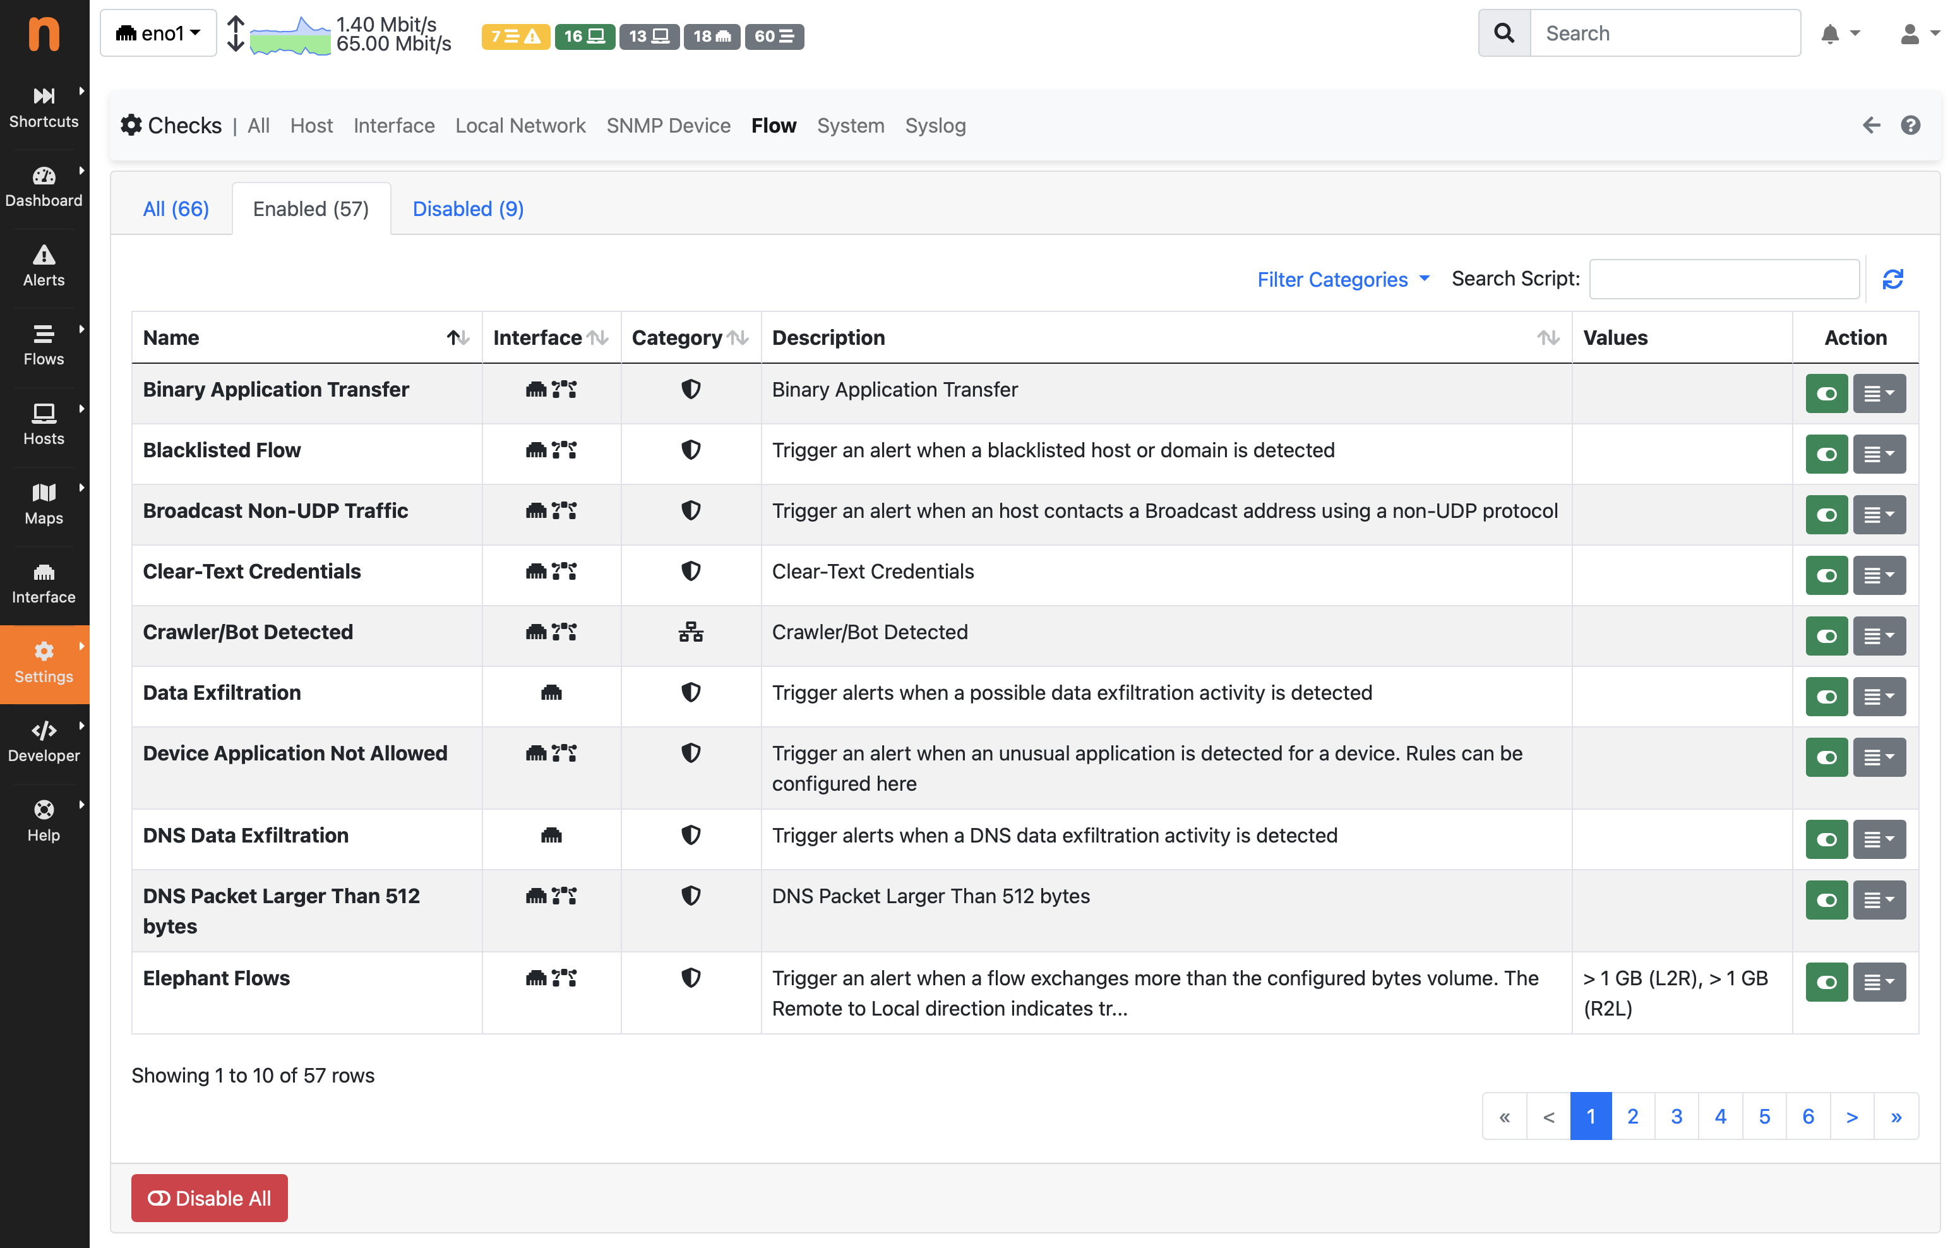
Task: Jump to the last page
Action: 1896,1117
